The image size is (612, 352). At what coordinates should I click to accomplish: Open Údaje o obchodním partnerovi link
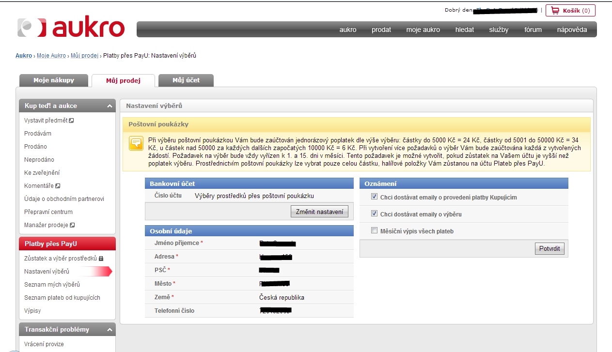coord(64,199)
